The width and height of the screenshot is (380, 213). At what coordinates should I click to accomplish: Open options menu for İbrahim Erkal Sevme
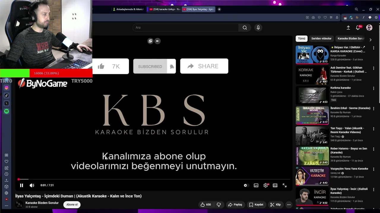point(373,109)
